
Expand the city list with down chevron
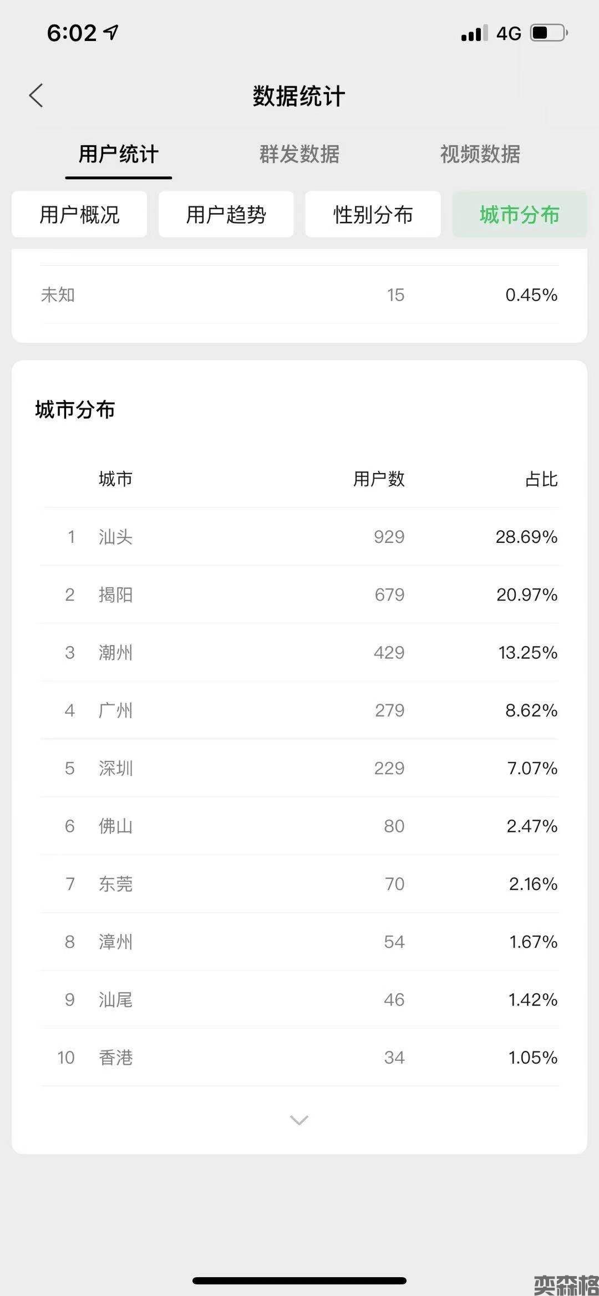tap(299, 1120)
